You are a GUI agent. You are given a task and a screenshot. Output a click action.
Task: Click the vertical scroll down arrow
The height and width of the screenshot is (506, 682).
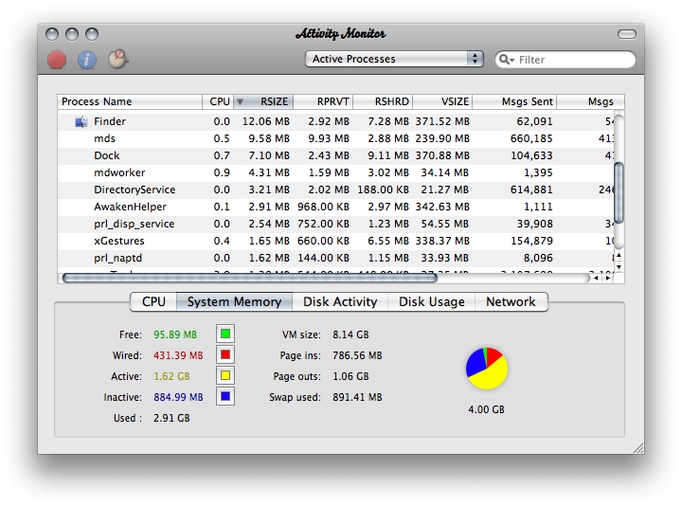click(x=619, y=266)
